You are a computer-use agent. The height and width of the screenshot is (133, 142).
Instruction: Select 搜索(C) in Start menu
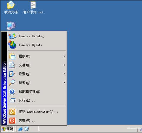coord(37,83)
